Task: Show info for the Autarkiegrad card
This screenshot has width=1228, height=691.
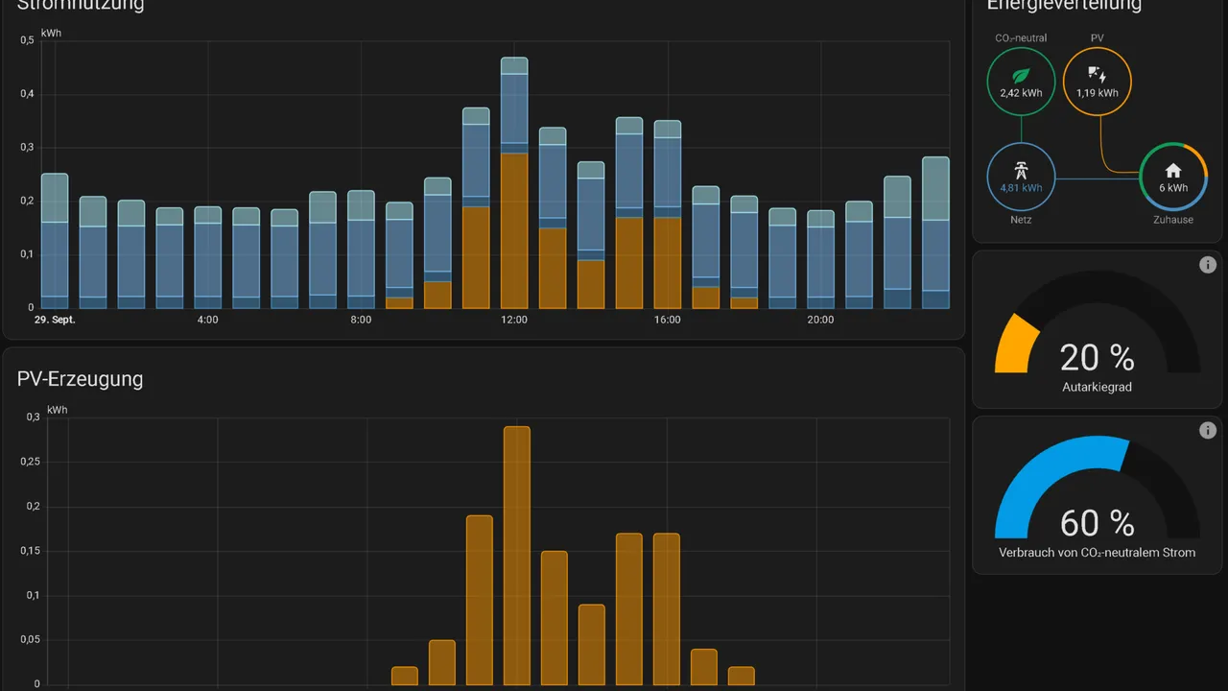Action: 1208,265
